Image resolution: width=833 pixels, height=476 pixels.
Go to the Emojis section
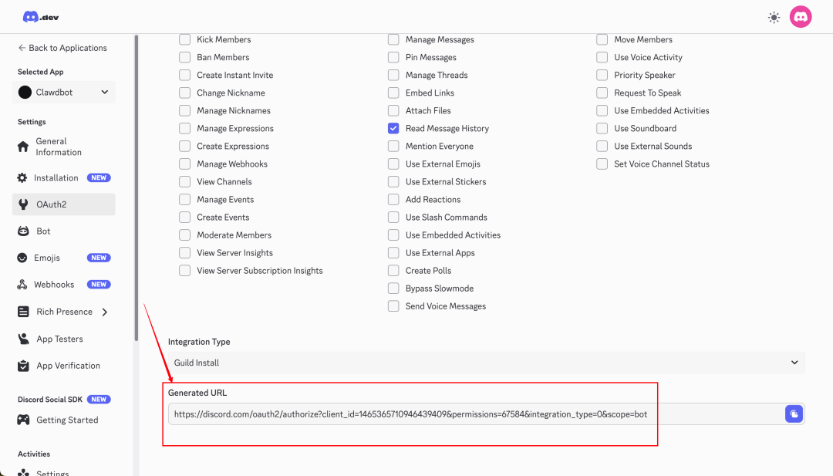coord(46,257)
